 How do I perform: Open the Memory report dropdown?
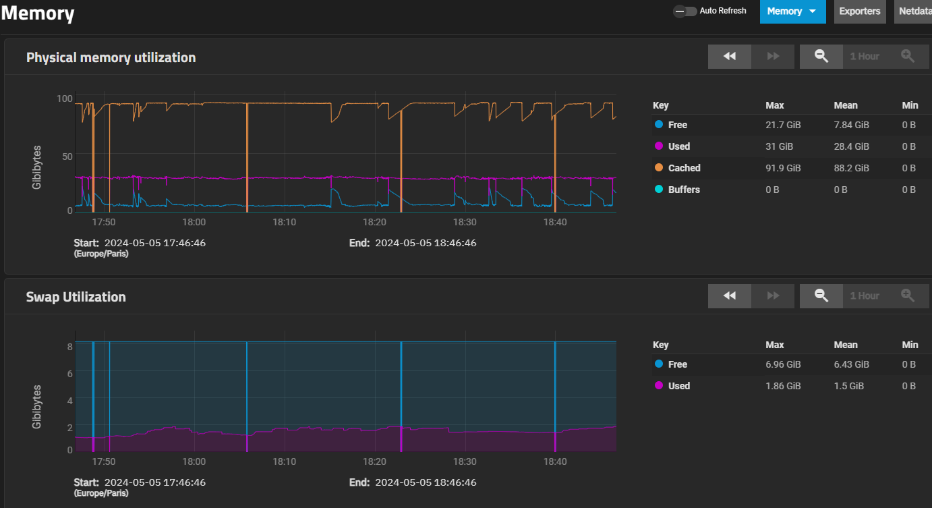pyautogui.click(x=792, y=11)
